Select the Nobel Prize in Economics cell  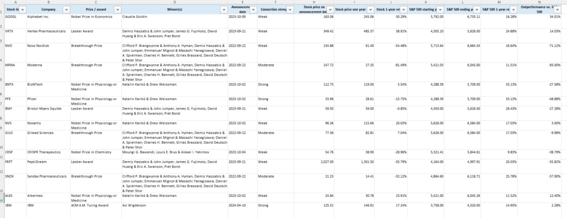point(96,22)
